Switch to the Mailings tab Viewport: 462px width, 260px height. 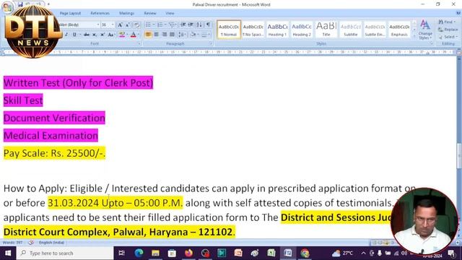pyautogui.click(x=127, y=13)
